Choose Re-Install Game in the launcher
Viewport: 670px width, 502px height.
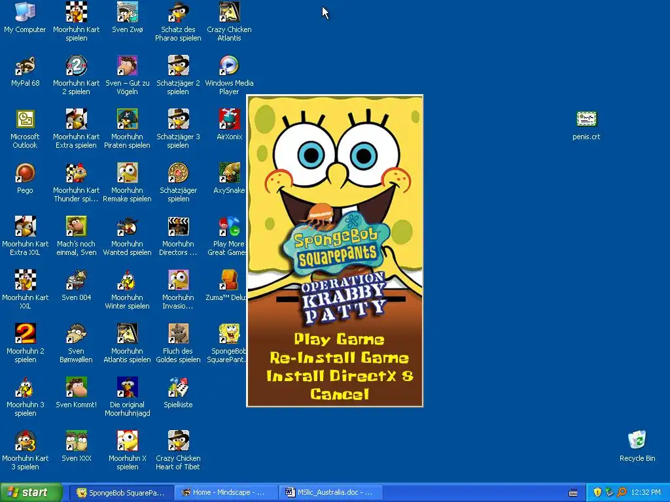coord(340,358)
